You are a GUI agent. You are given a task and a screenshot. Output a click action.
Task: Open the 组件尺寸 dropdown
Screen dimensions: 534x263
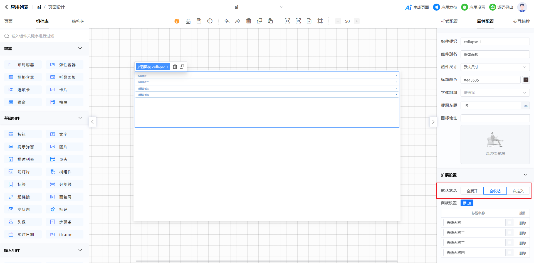(x=495, y=67)
